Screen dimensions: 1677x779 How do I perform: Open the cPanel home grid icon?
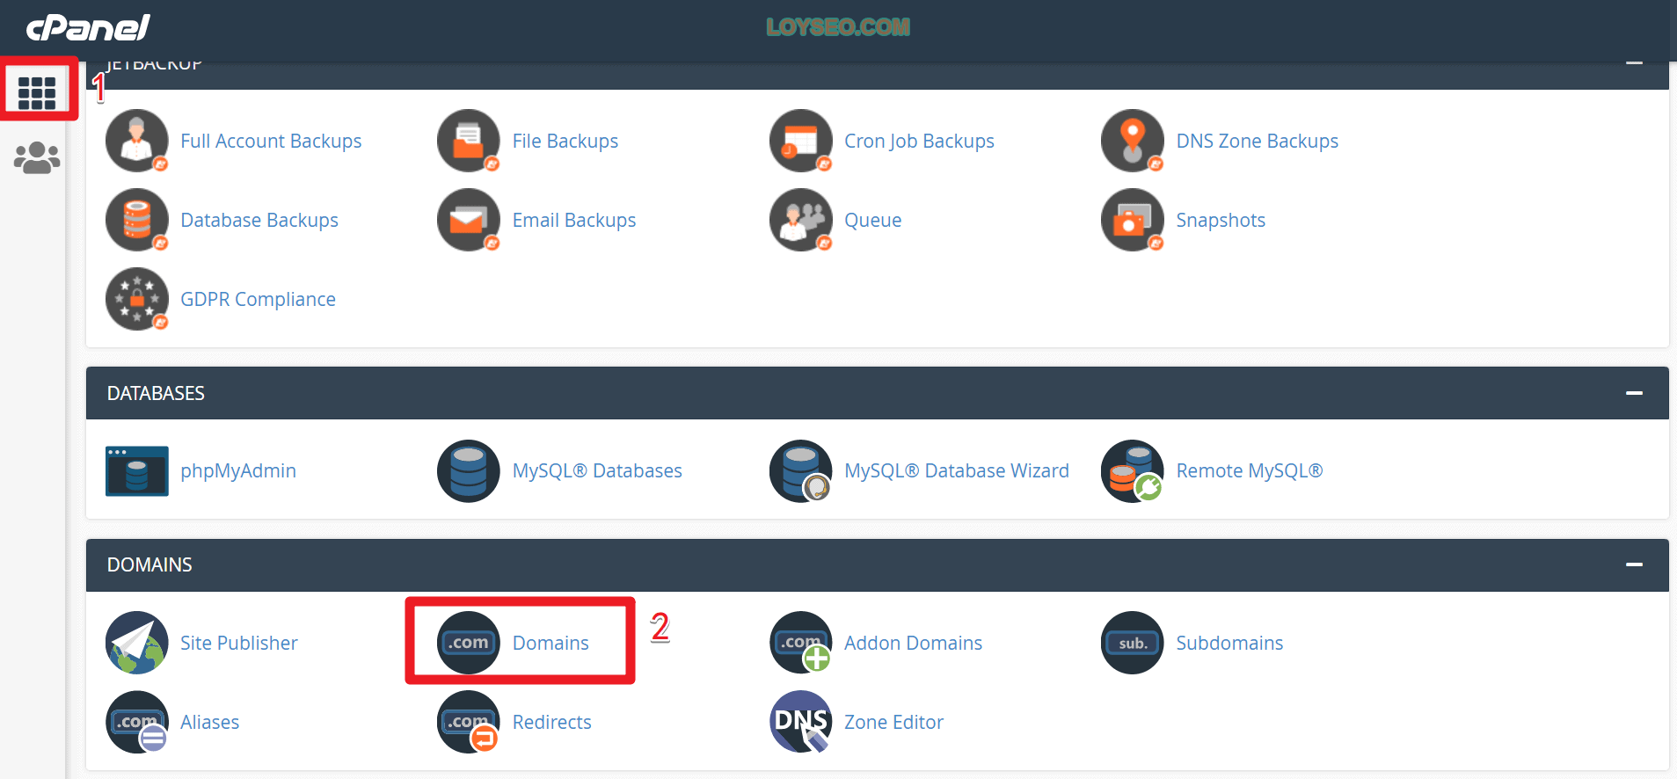click(37, 92)
